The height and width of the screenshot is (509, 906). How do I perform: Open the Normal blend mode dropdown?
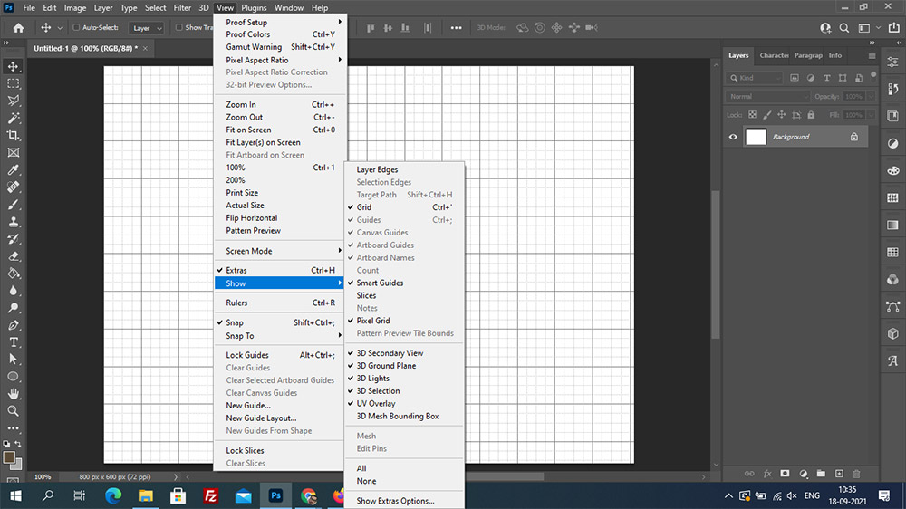(x=767, y=97)
